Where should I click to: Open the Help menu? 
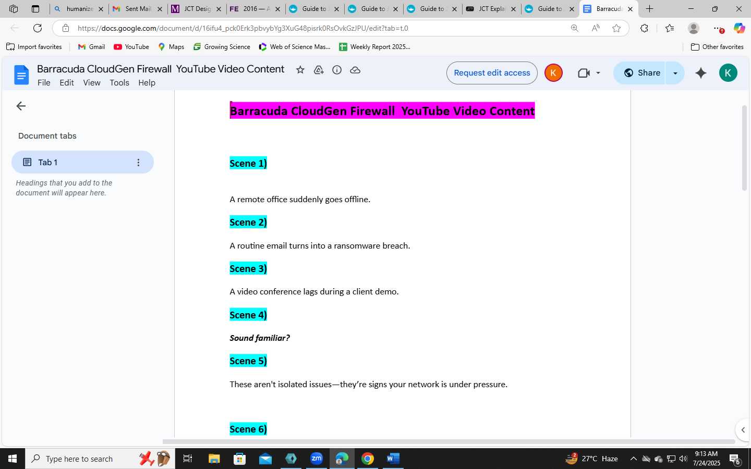(x=147, y=83)
